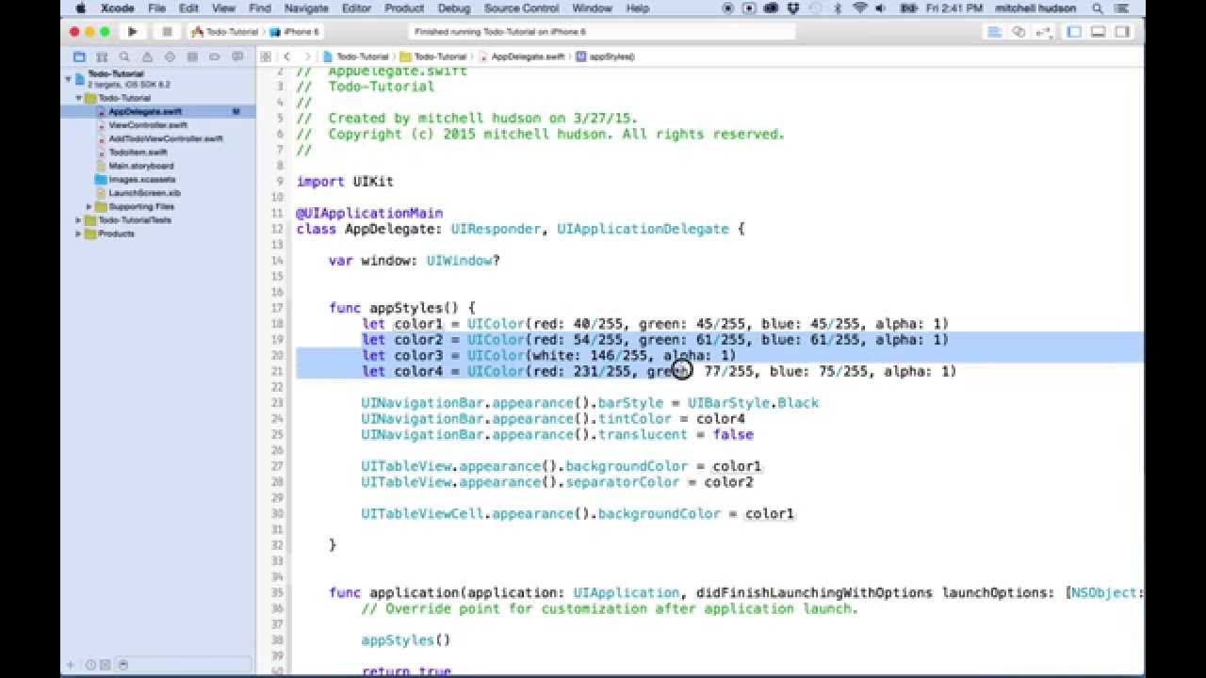Image resolution: width=1206 pixels, height=678 pixels.
Task: Click the Bluetooth icon in menu bar
Action: tap(837, 8)
